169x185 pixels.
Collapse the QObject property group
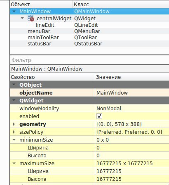tap(14, 85)
